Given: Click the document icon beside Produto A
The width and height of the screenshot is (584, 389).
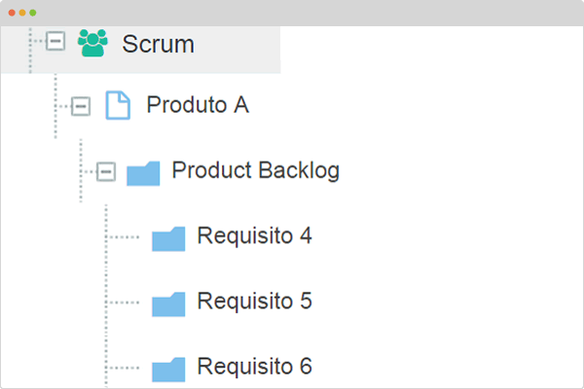Looking at the screenshot, I should click(x=118, y=105).
